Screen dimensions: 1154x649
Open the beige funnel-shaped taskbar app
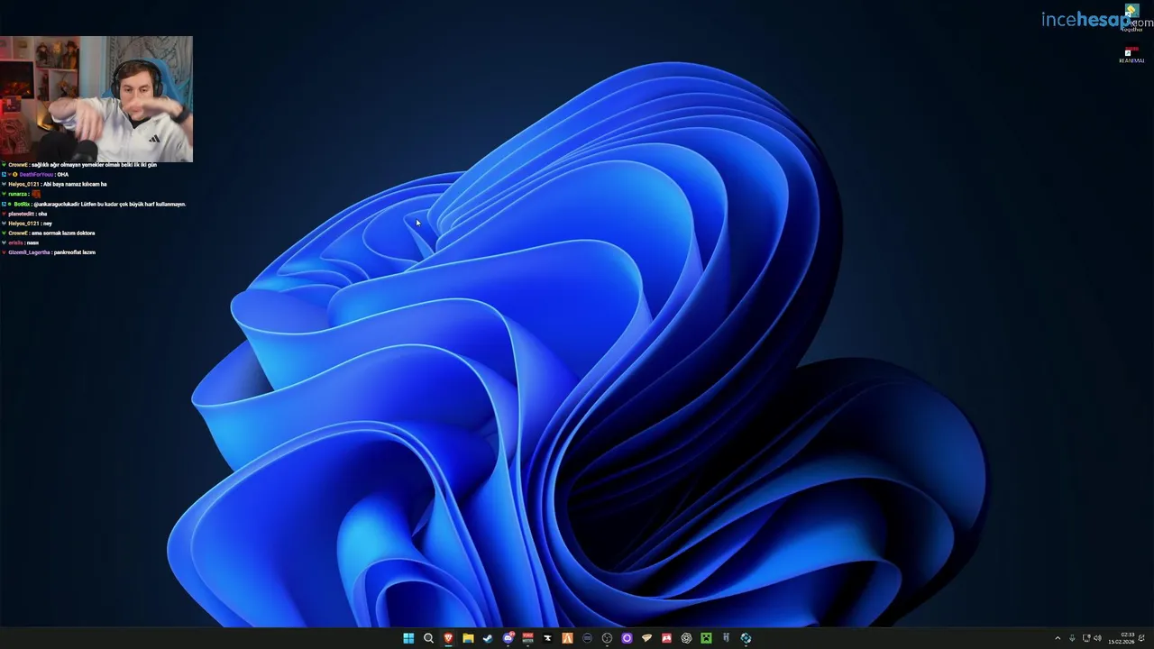coord(646,638)
